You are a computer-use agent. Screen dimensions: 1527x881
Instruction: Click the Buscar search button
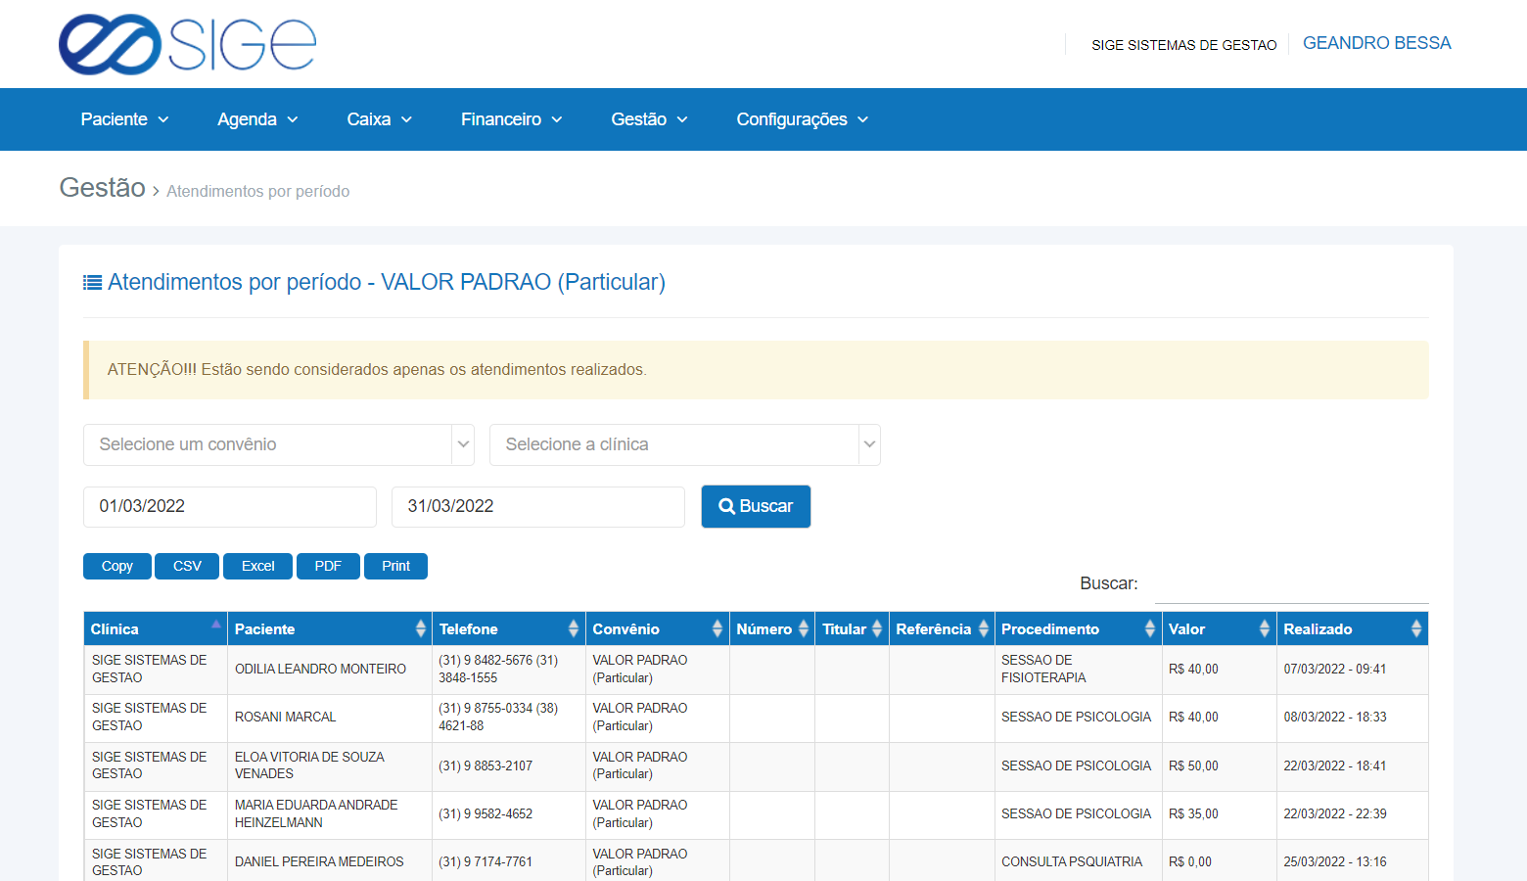(756, 506)
